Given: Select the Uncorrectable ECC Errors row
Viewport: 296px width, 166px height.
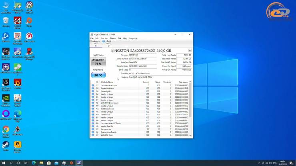Looking at the screenshot, I should pyautogui.click(x=140, y=123).
